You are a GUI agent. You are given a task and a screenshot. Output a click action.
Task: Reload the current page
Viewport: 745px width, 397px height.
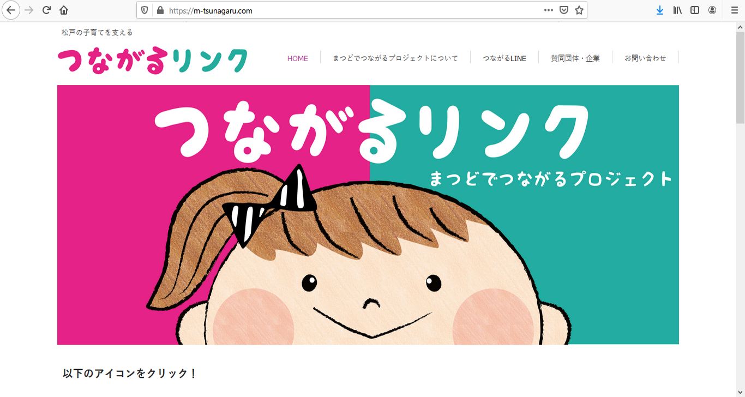(47, 10)
